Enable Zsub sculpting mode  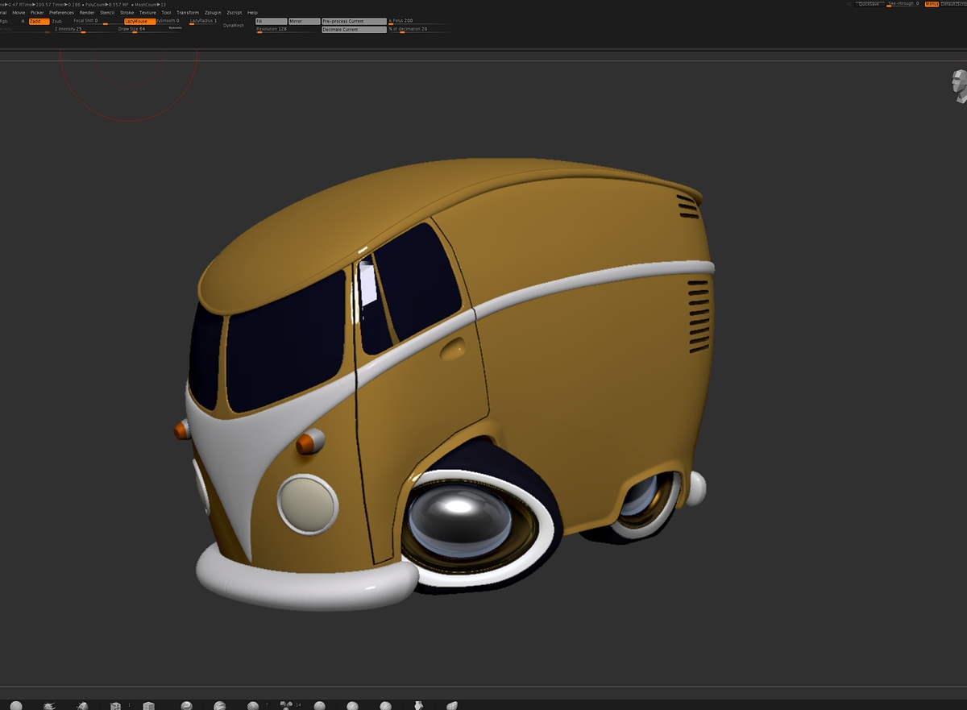tap(56, 21)
